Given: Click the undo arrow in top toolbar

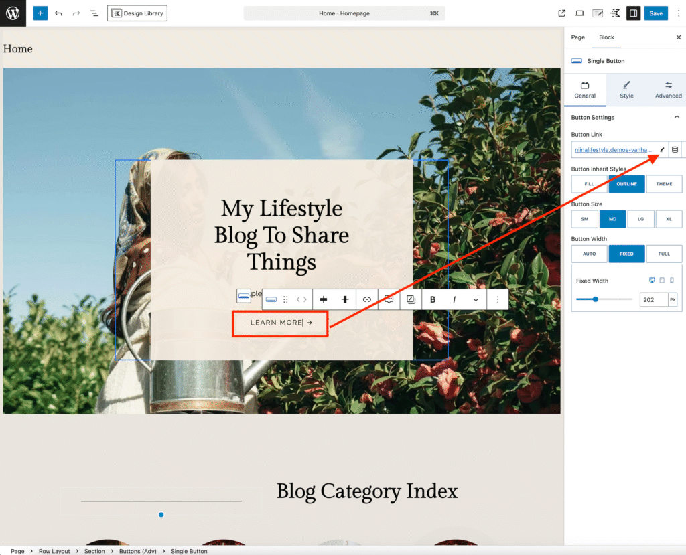Looking at the screenshot, I should [x=58, y=13].
